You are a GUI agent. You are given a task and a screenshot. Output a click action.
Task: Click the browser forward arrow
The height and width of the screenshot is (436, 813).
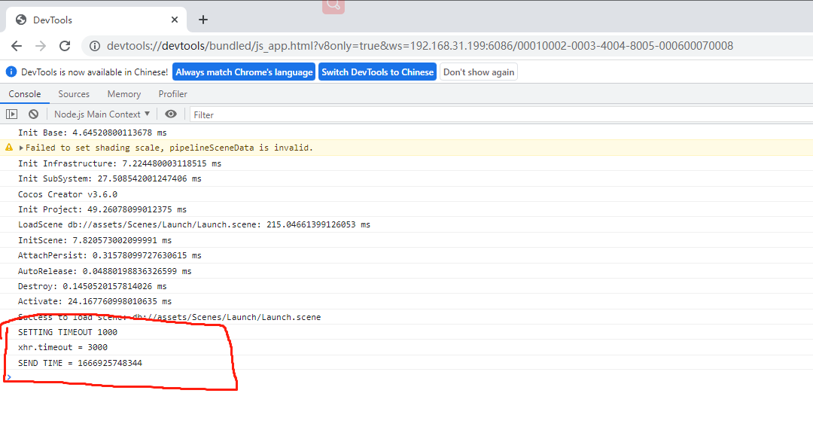coord(41,46)
